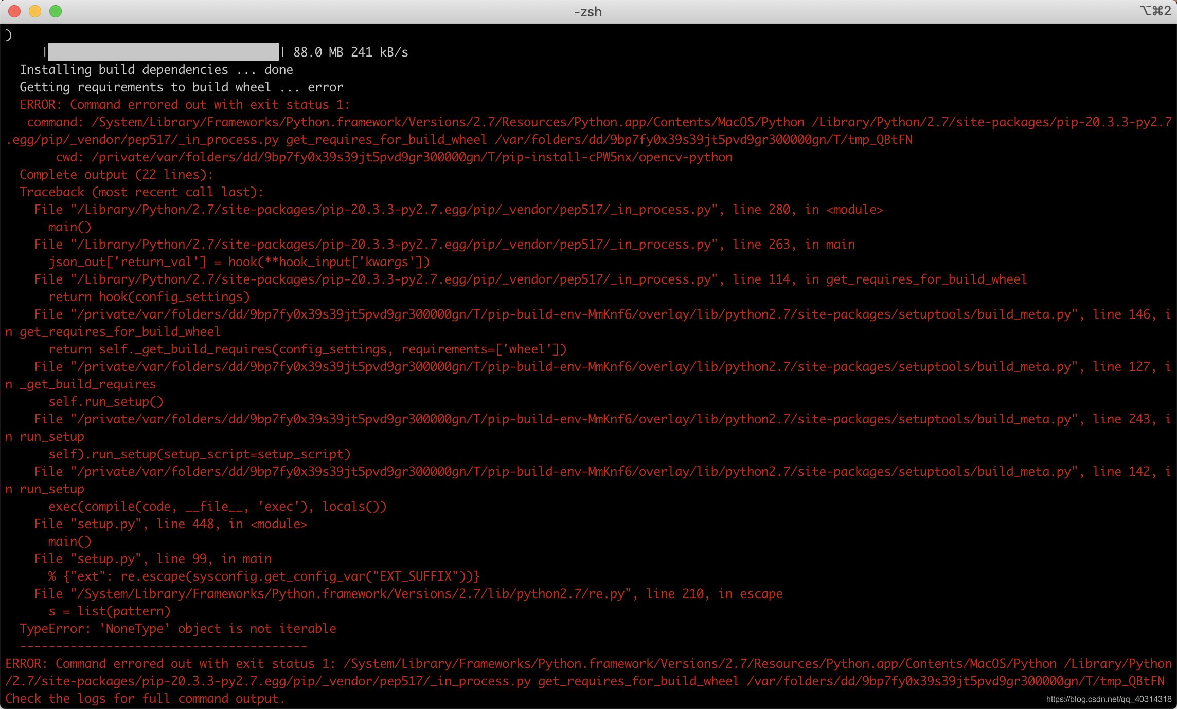Click the final 'ERROR: Command errored out' line
Screen dimensions: 1177x709
(x=588, y=673)
